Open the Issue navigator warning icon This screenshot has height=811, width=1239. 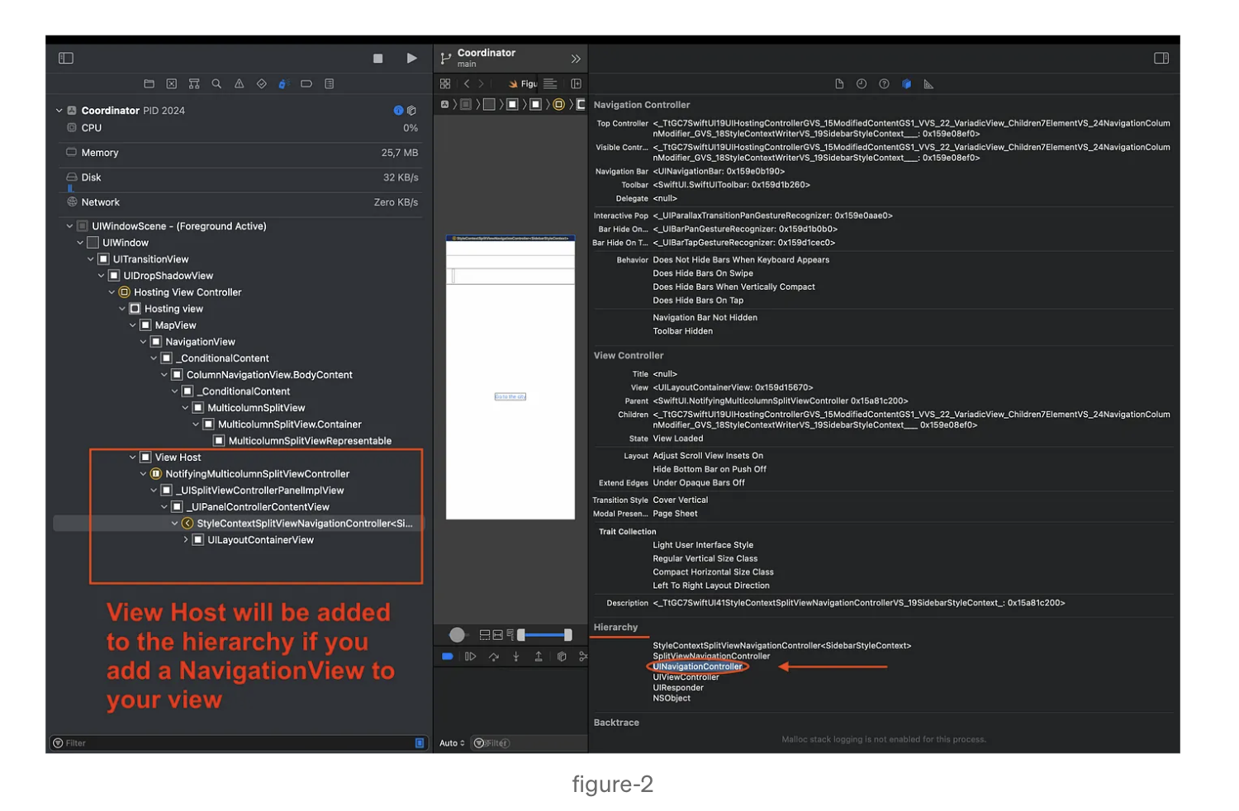coord(240,83)
